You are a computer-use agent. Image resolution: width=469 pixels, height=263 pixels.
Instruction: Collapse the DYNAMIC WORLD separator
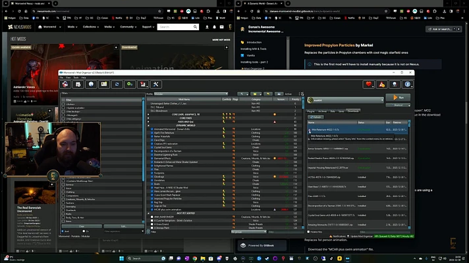(148, 126)
